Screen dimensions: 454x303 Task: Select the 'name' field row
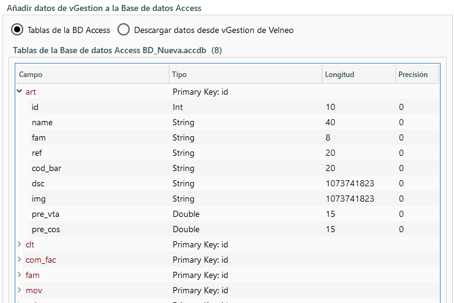42,122
